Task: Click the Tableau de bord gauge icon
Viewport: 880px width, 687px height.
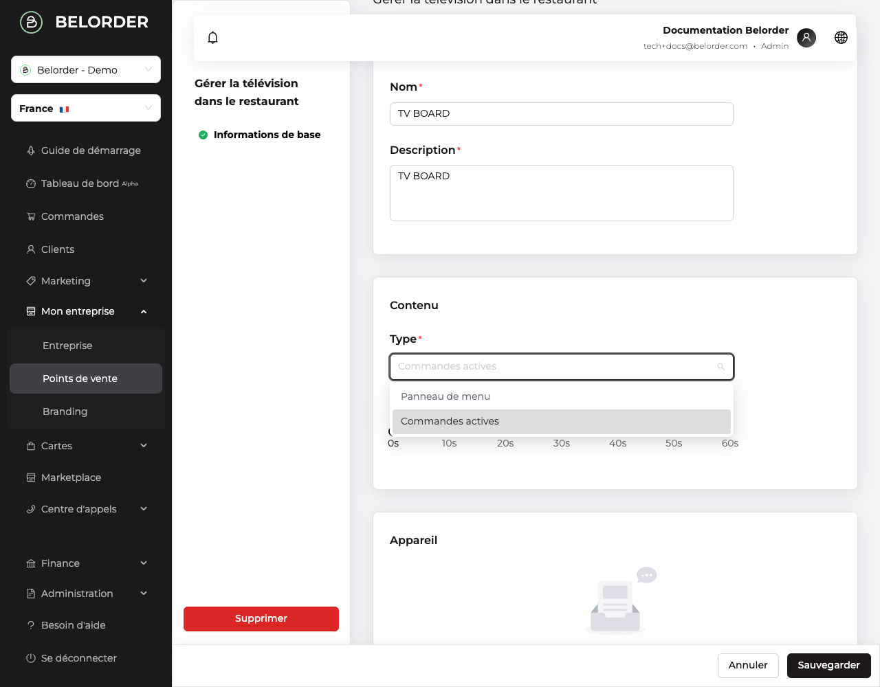Action: point(31,183)
